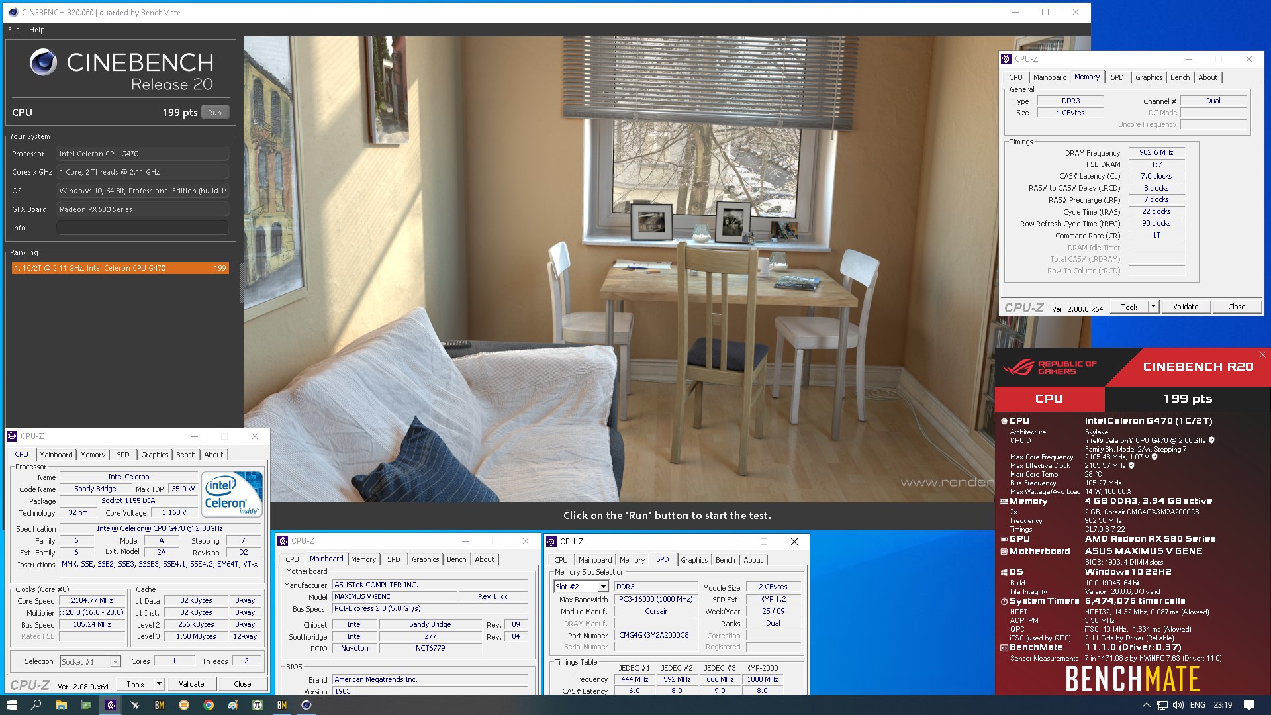The width and height of the screenshot is (1271, 715).
Task: Switch to the SPD tab in the CPU-Z Memory window
Action: tap(1117, 77)
